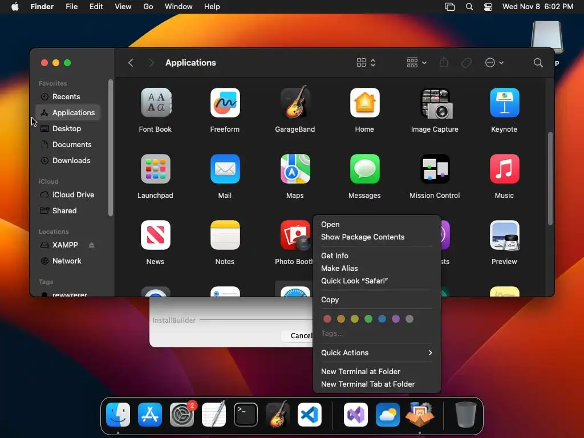This screenshot has width=584, height=438.
Task: Click Tags… in the context menu
Action: [332, 334]
